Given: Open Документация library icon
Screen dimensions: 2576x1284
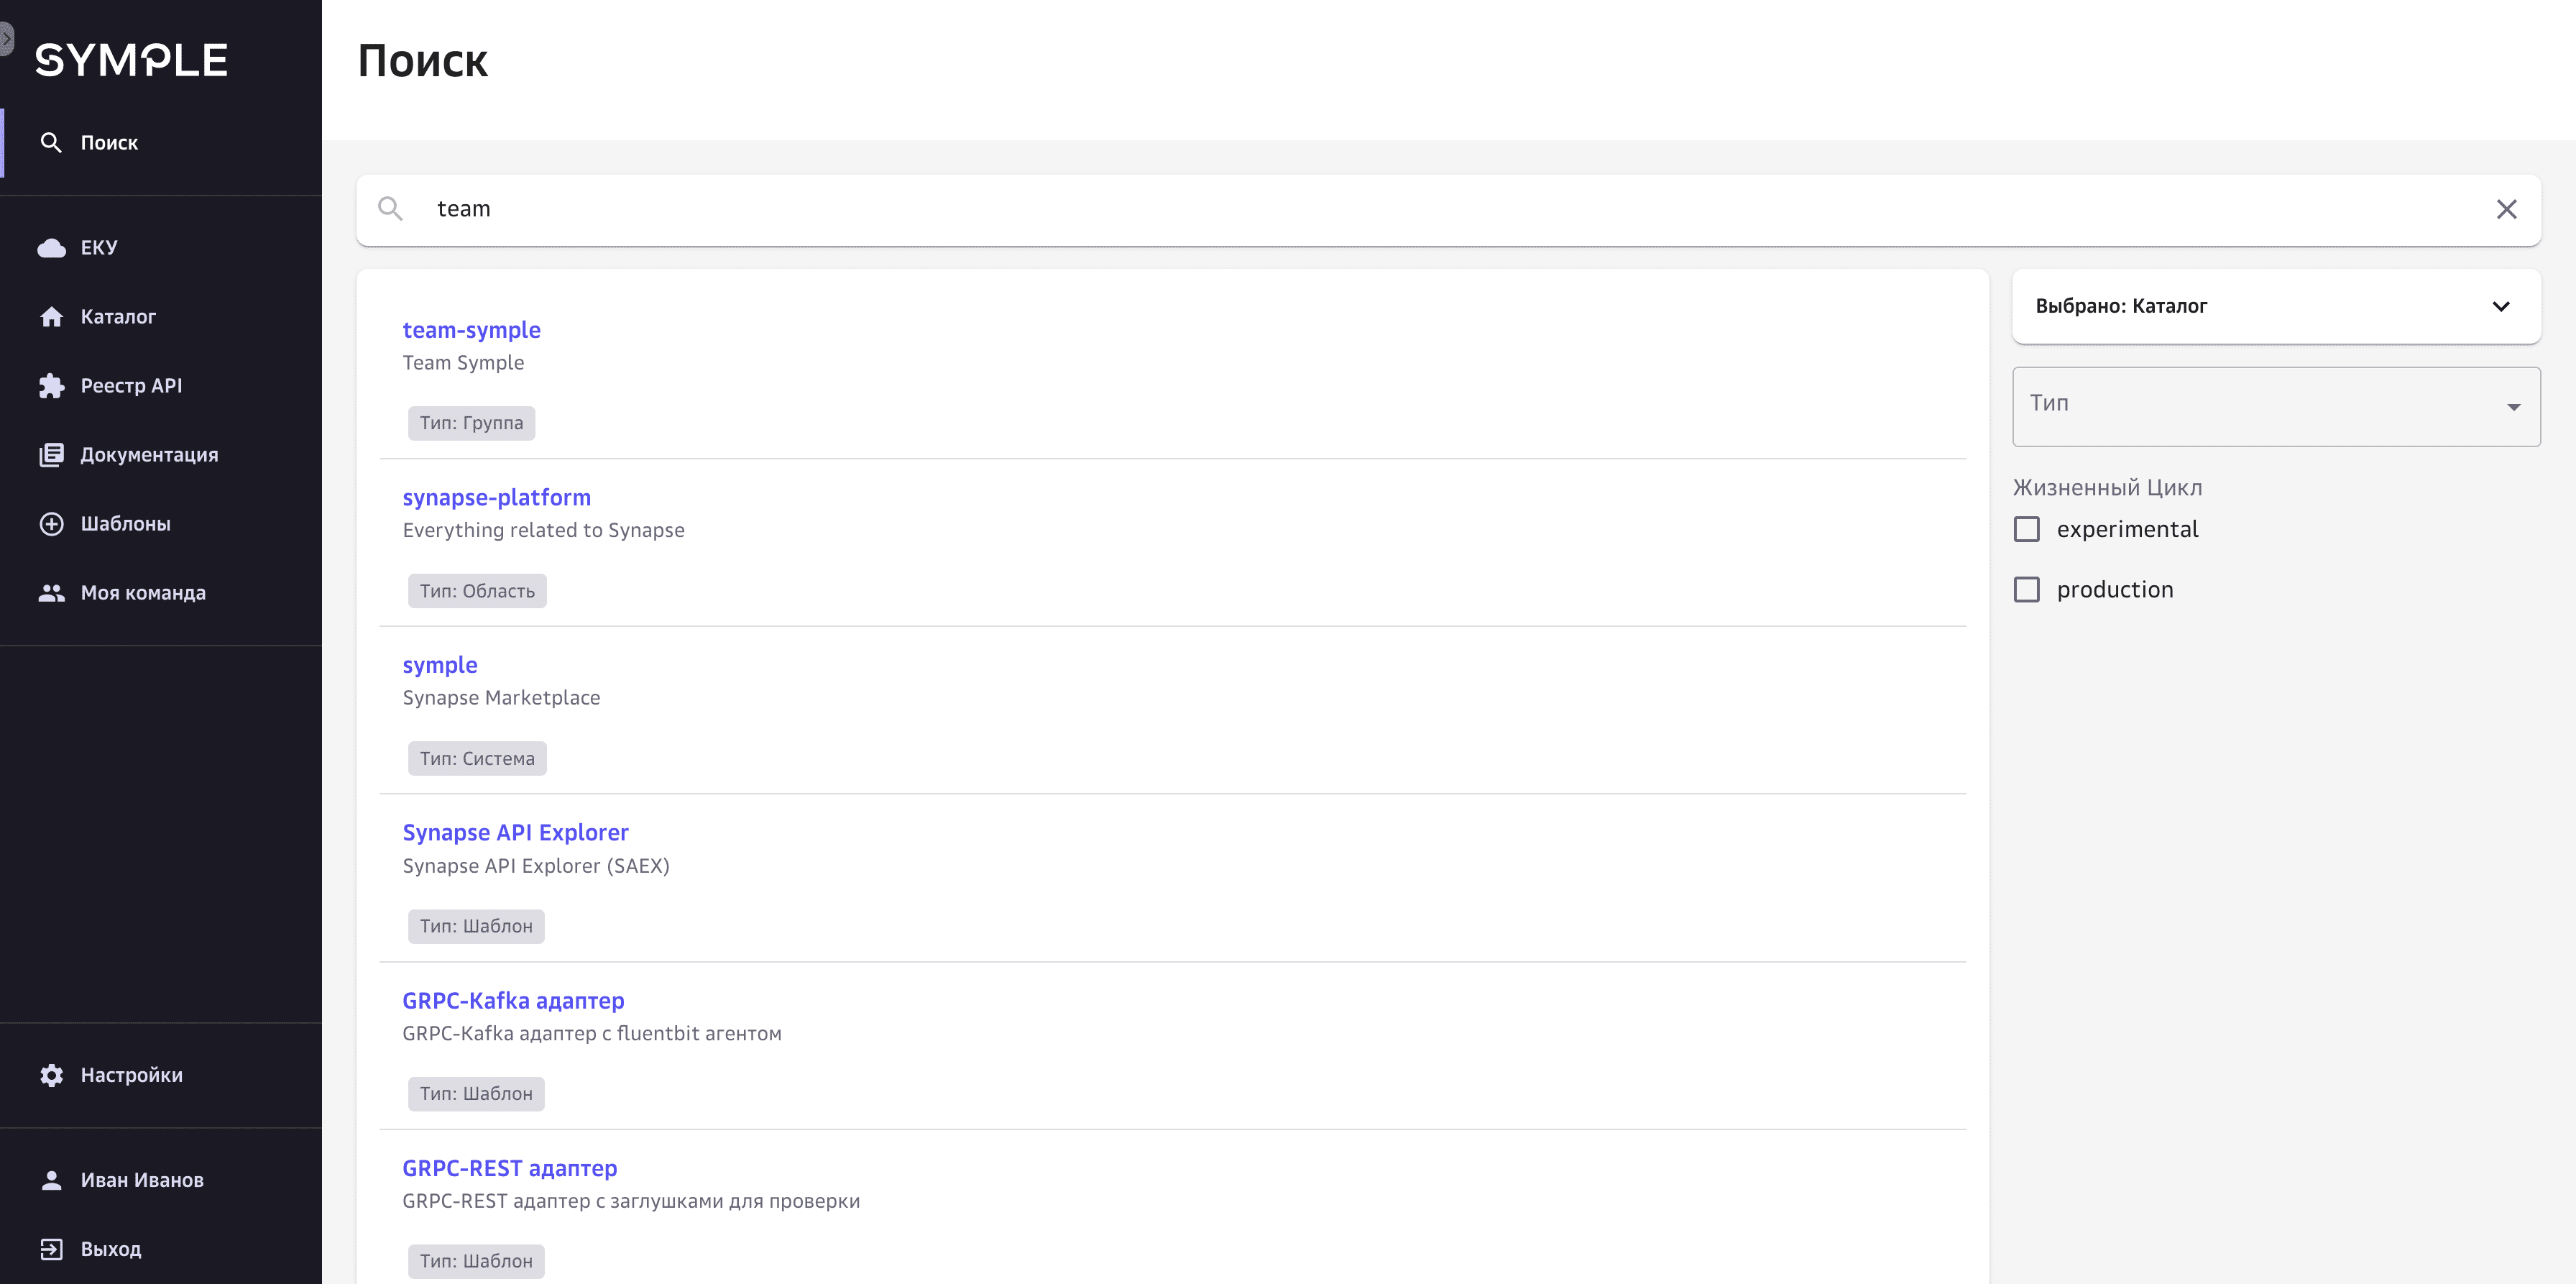Looking at the screenshot, I should click(51, 455).
